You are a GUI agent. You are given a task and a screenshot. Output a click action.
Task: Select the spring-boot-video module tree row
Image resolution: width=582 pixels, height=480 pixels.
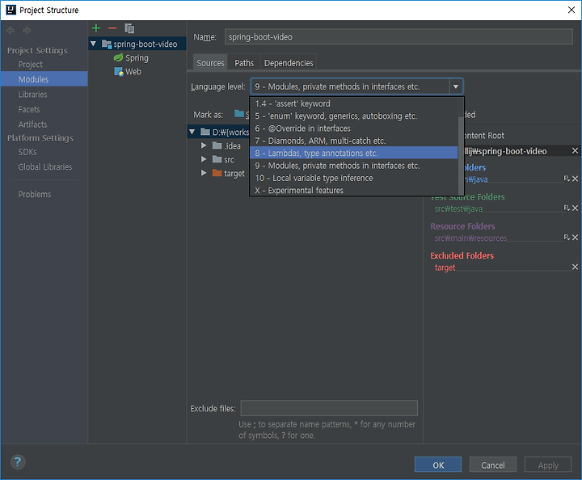click(137, 44)
